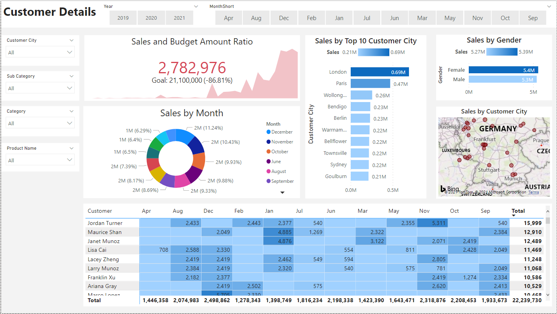Click the Terms link on the map
The width and height of the screenshot is (557, 314).
[x=533, y=192]
